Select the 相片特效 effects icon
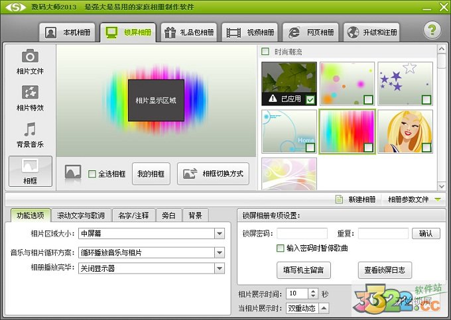Image resolution: width=451 pixels, height=320 pixels. pyautogui.click(x=30, y=93)
